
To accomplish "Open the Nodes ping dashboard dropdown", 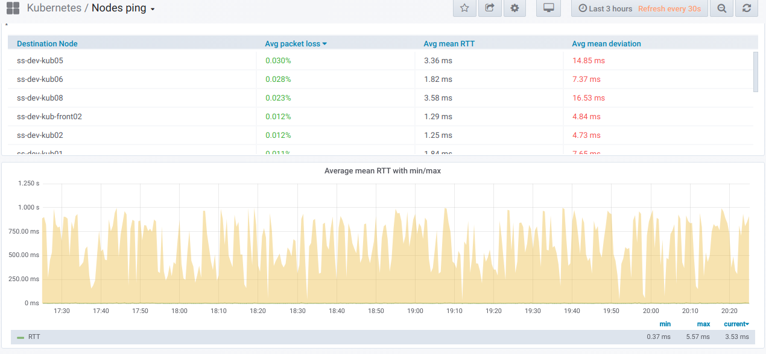I will pos(123,8).
